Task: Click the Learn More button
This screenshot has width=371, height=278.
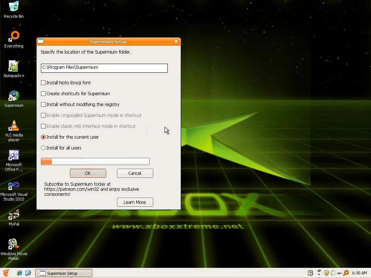Action: 135,202
